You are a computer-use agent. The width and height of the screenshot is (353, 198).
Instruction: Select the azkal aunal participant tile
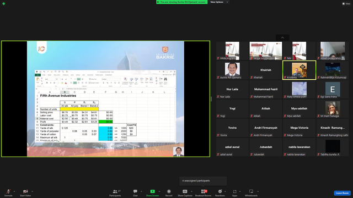[x=232, y=147]
